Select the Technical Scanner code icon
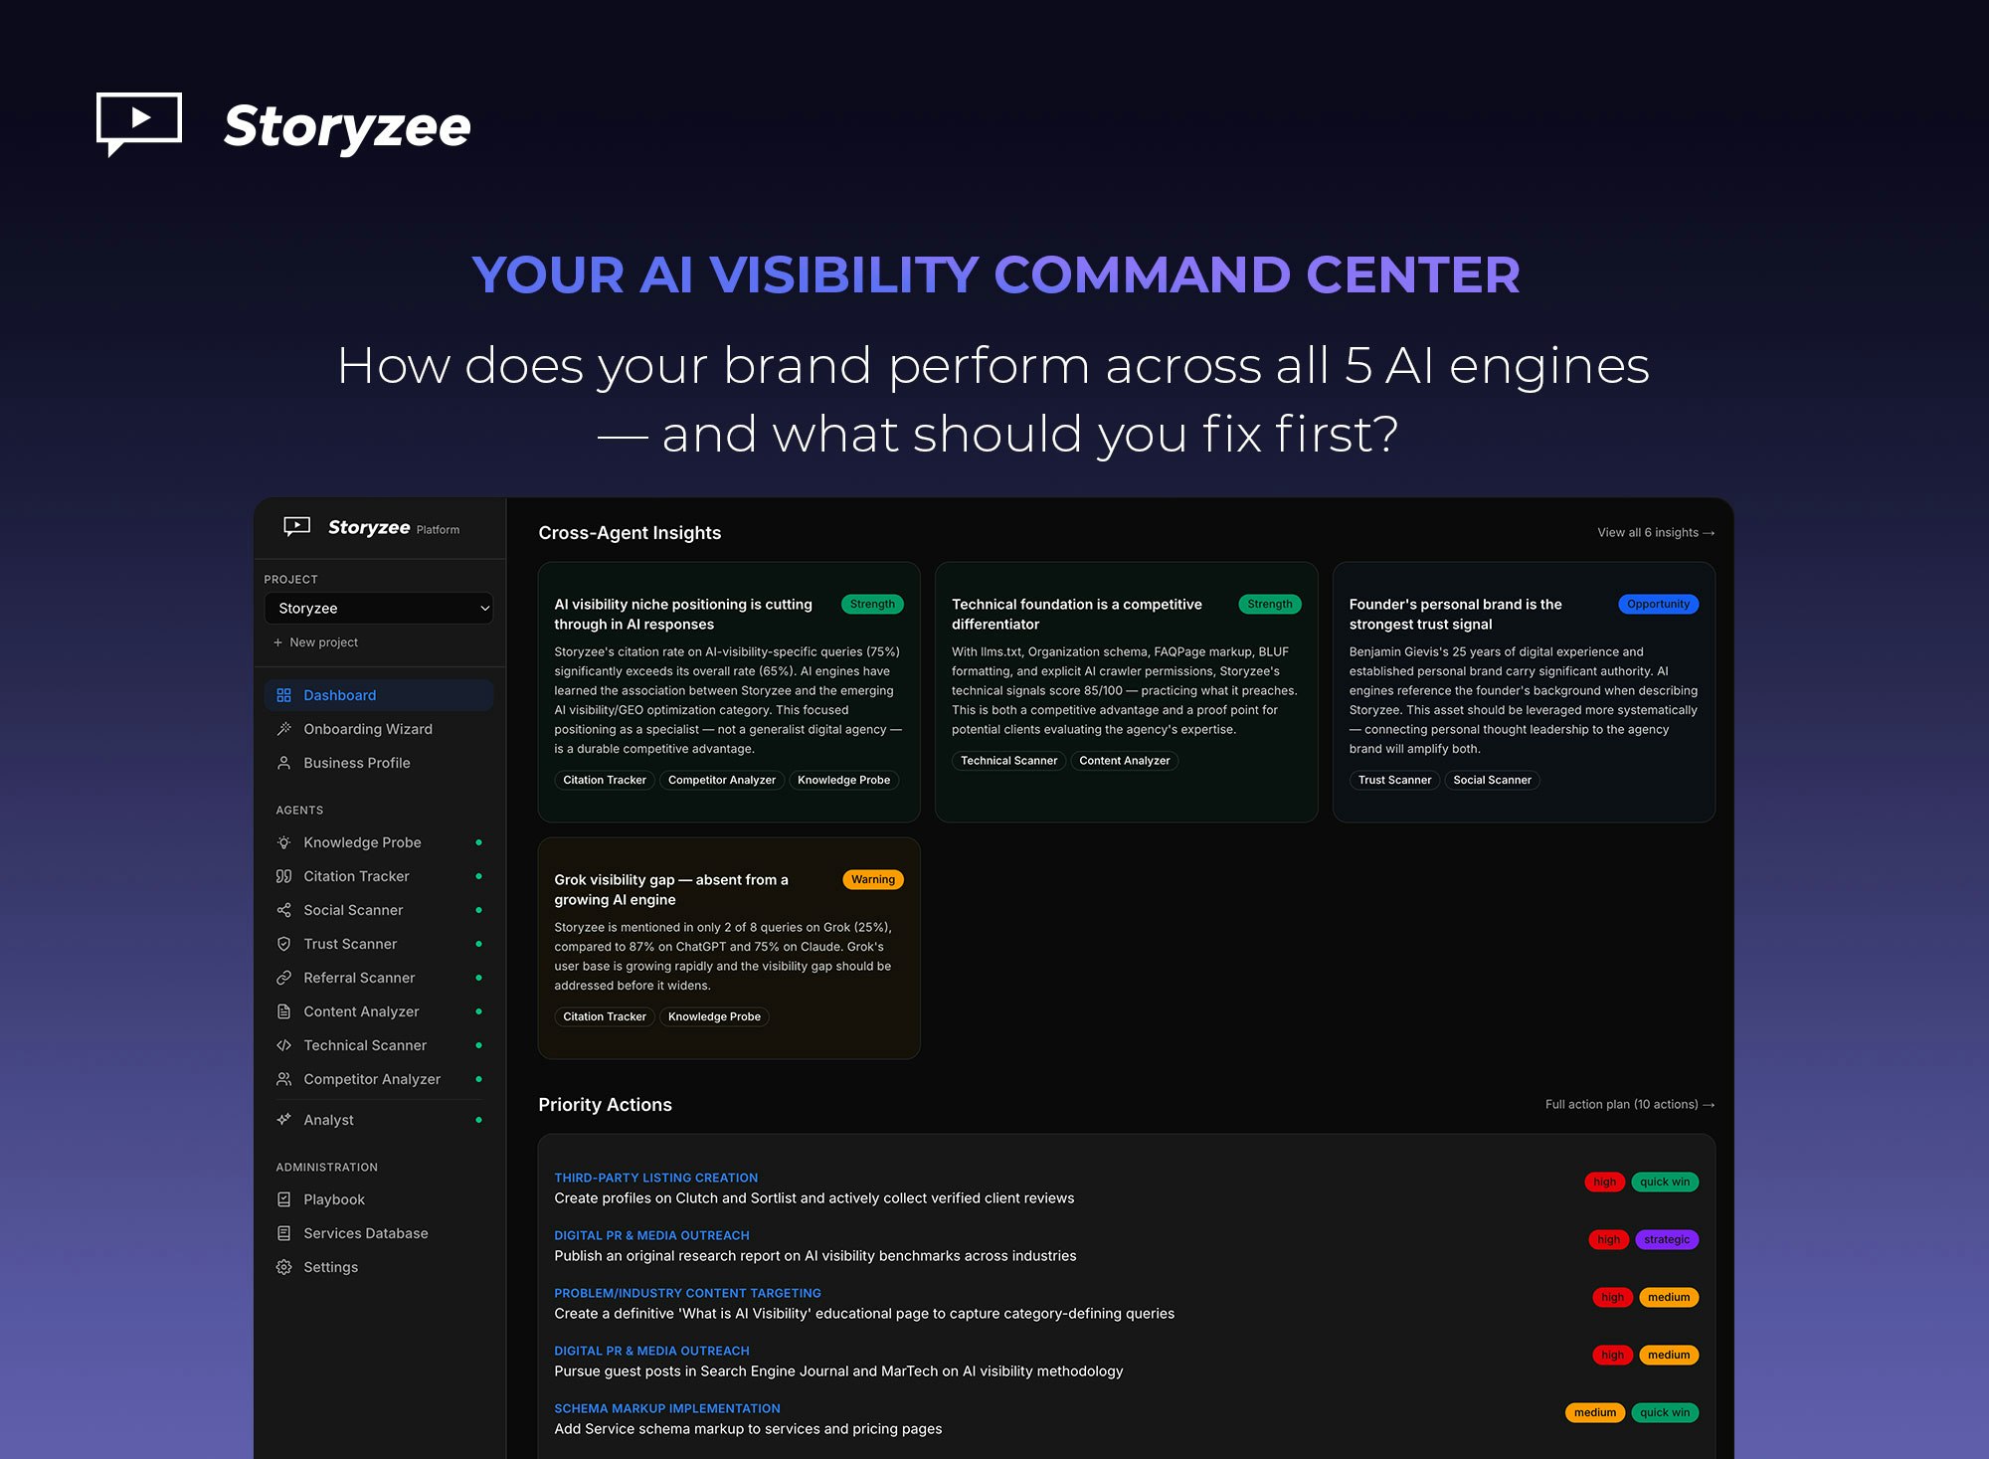Screen dimensions: 1989x1459 pos(283,1045)
